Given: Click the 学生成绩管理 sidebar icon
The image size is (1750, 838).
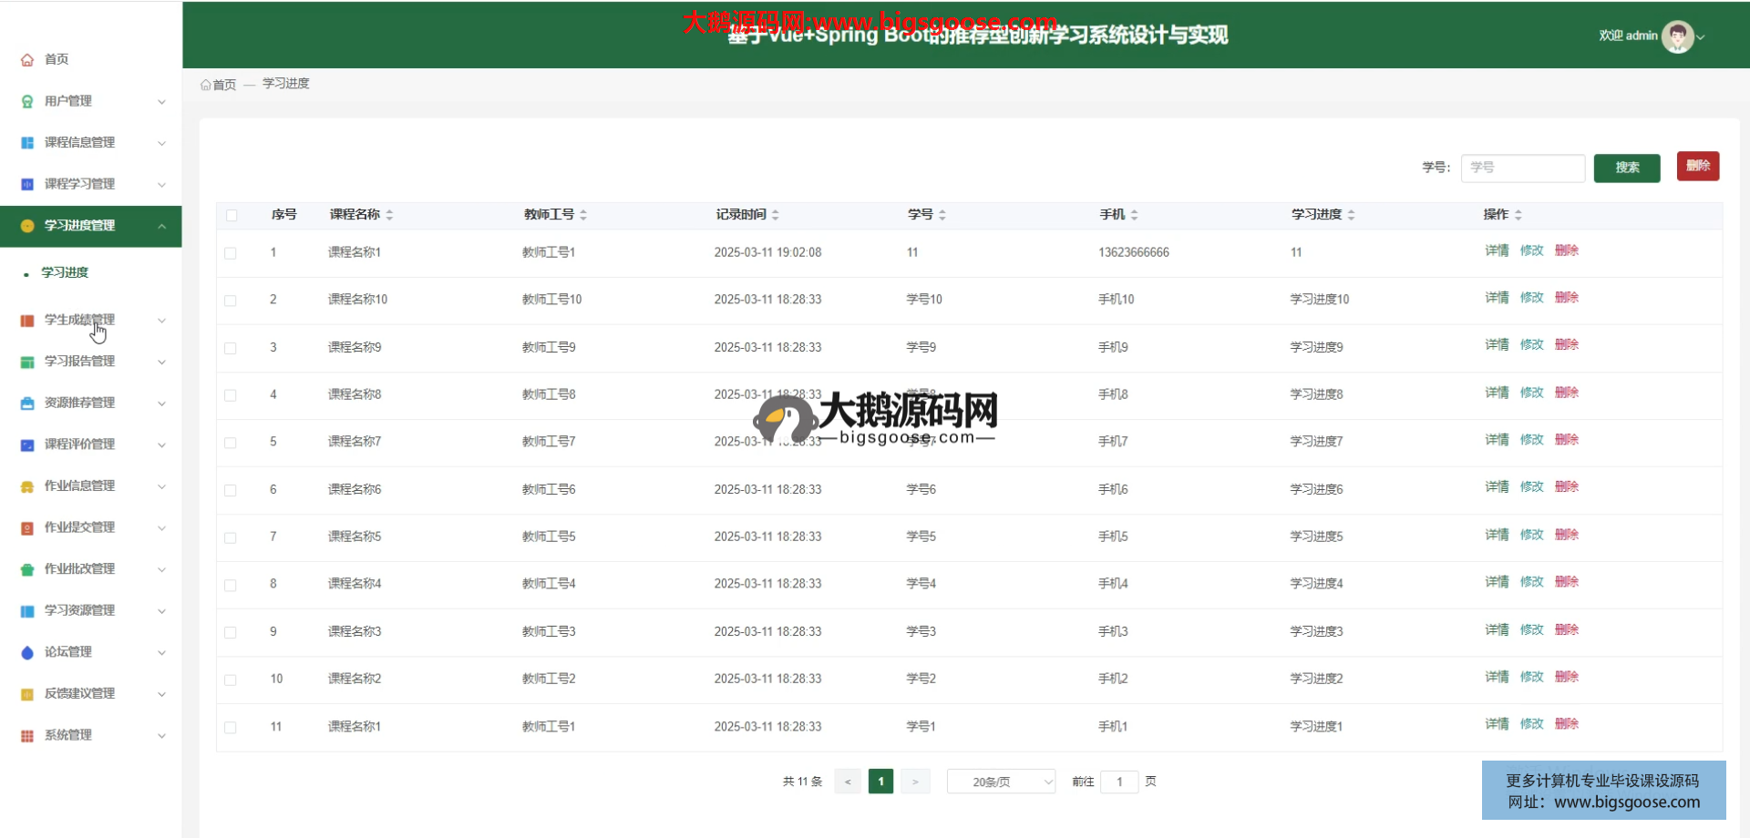Looking at the screenshot, I should click(27, 321).
